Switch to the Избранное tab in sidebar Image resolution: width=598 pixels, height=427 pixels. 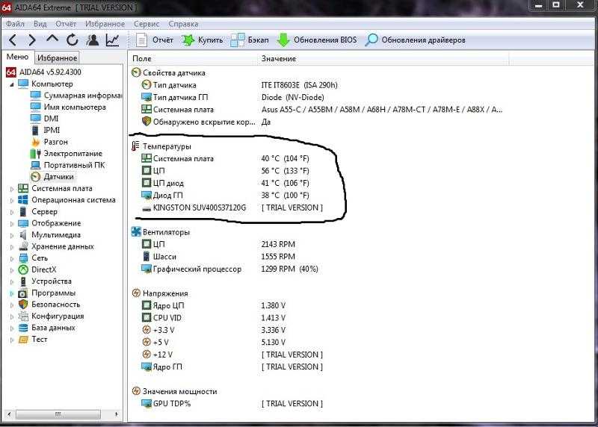click(x=58, y=58)
